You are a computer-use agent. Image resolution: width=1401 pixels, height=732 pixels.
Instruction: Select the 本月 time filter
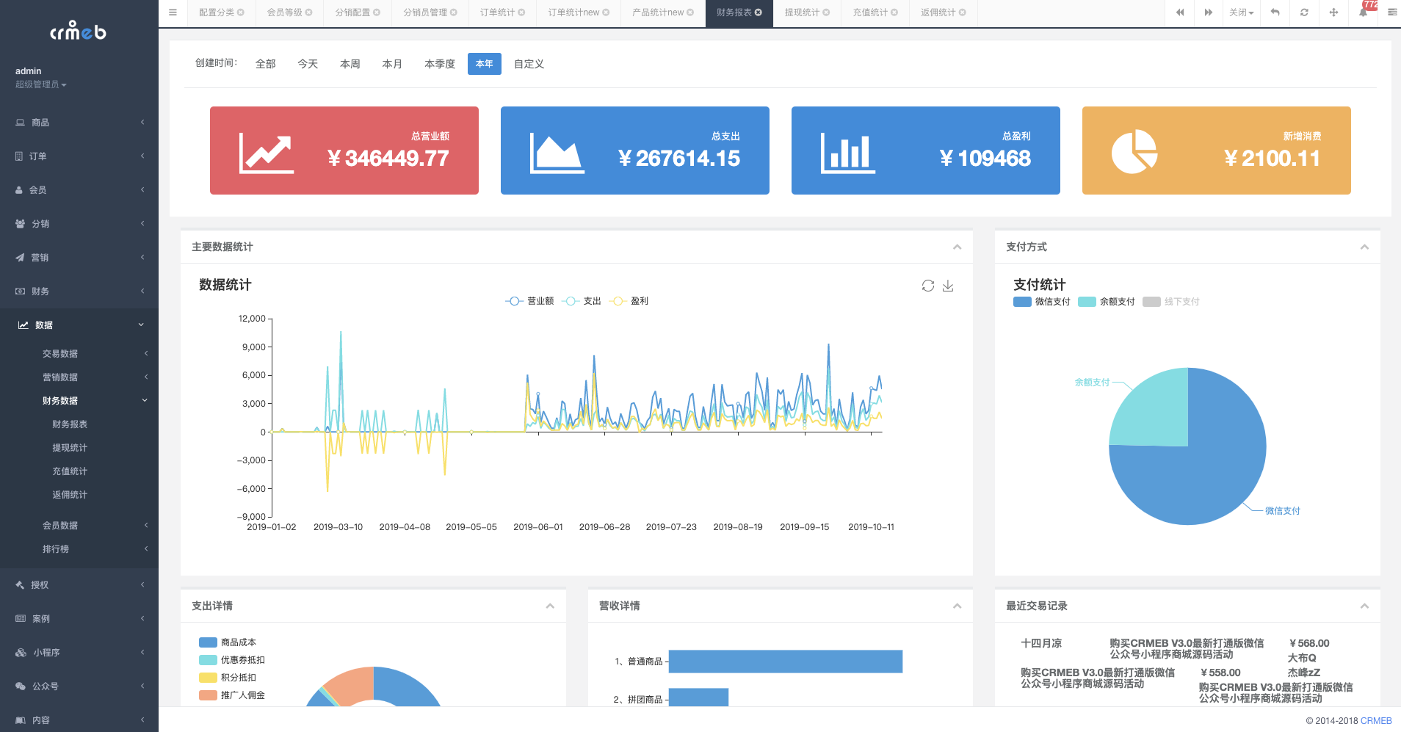pos(392,64)
